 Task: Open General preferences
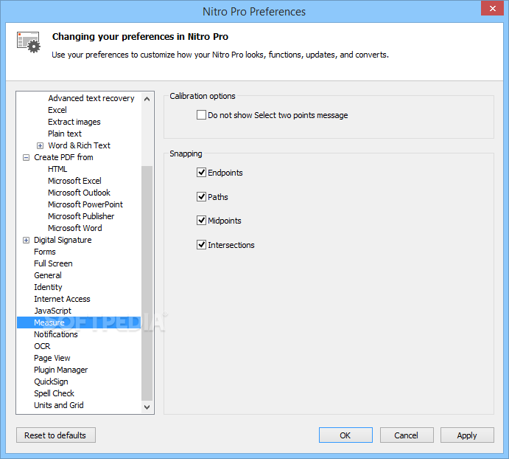48,275
